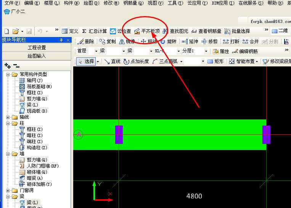Open dropdown arrow beside 三点画弧

[x=181, y=61]
